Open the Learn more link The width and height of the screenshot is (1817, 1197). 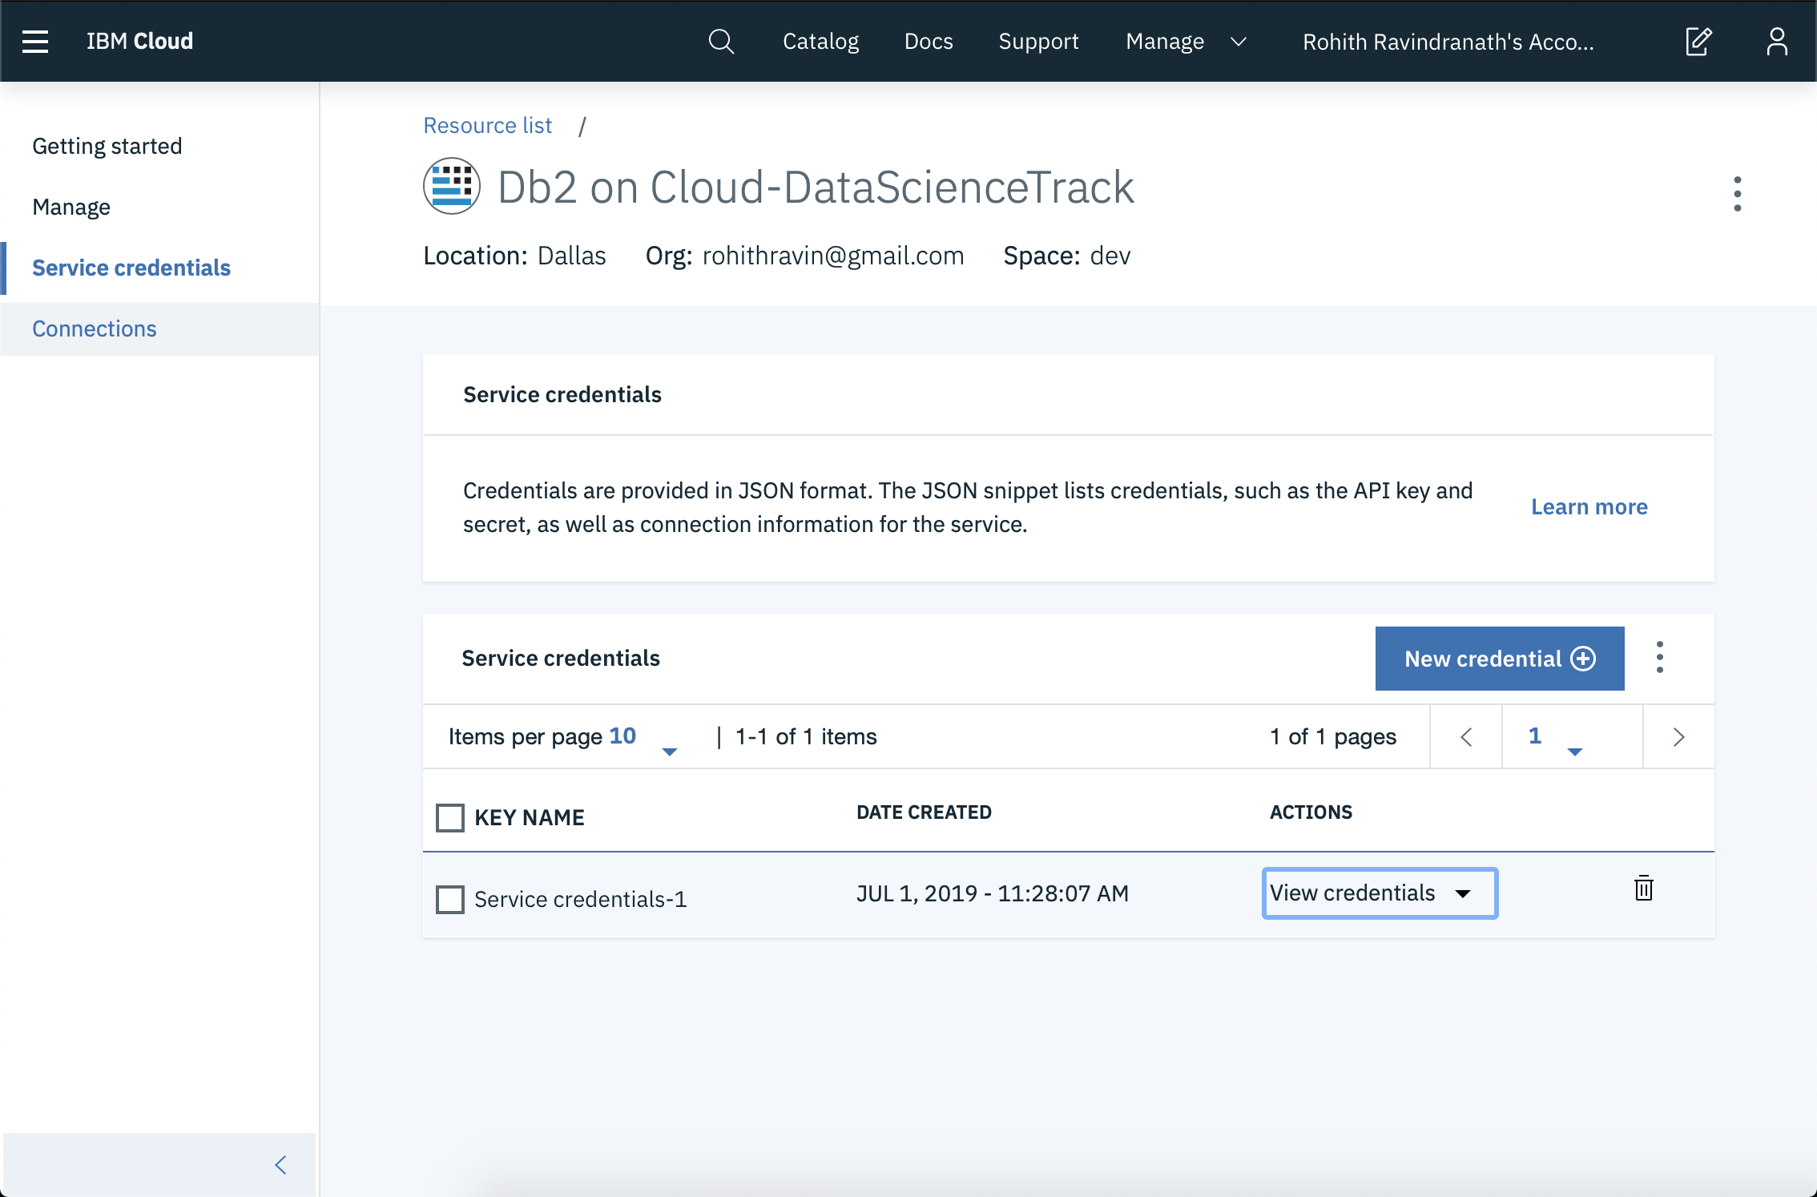(1589, 507)
